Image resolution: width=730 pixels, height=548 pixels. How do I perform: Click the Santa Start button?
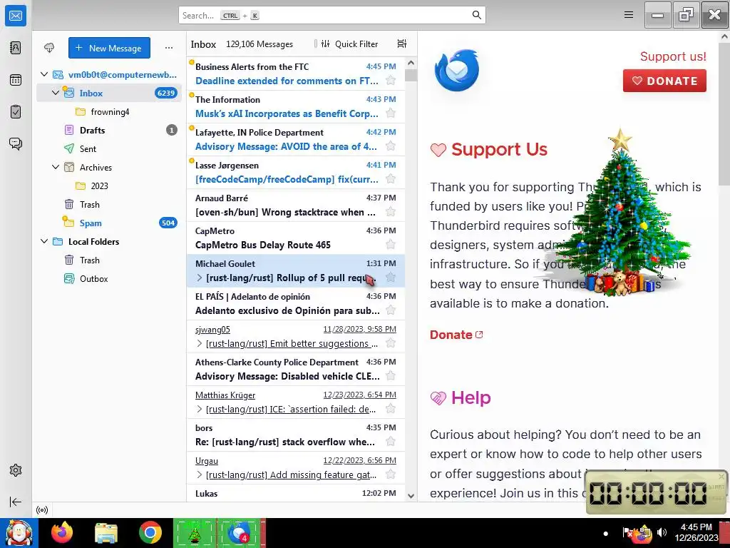click(19, 533)
